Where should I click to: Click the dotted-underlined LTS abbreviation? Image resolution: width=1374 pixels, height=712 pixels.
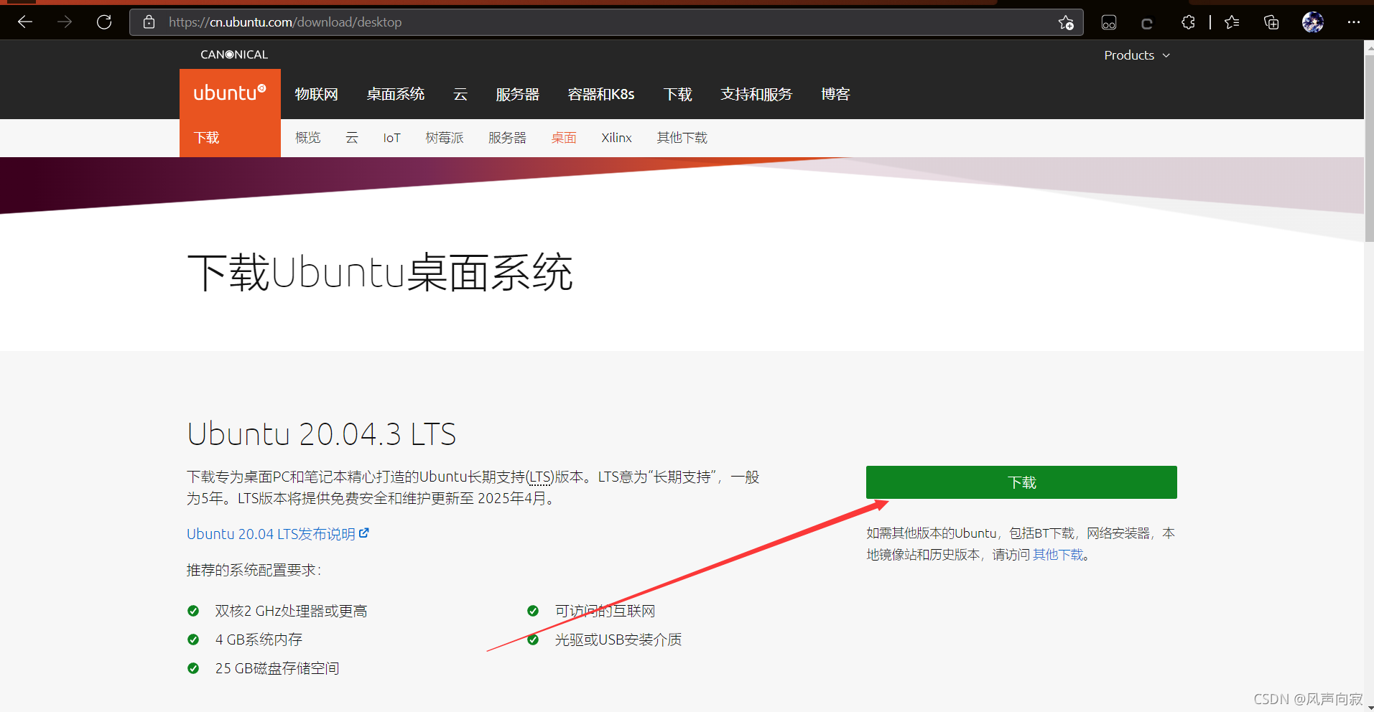coord(540,477)
